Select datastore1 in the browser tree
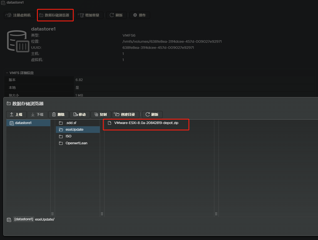The width and height of the screenshot is (318, 240). tap(23, 123)
